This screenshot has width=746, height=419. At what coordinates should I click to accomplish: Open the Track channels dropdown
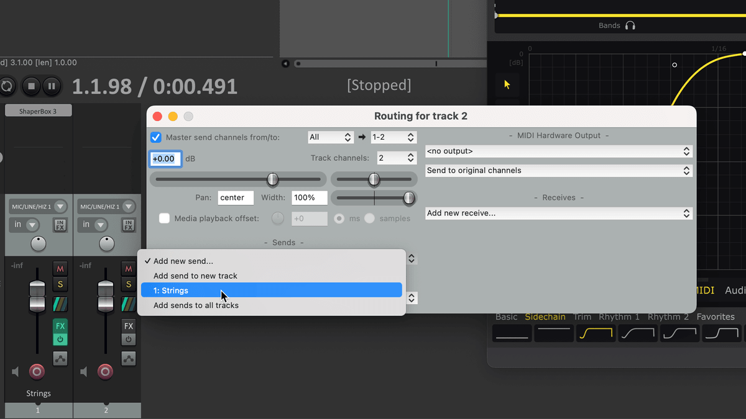pos(397,158)
